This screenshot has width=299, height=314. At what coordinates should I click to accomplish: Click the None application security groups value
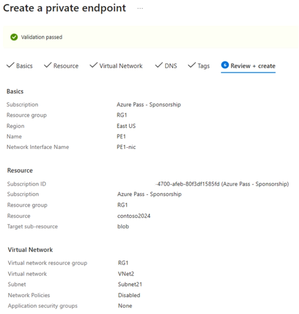pyautogui.click(x=125, y=306)
